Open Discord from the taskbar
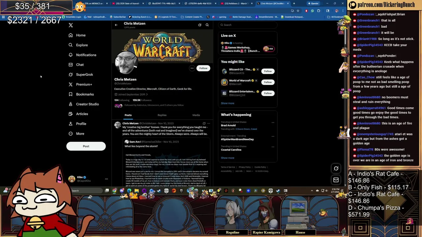Viewport: 422px width, 237px height. point(122,191)
